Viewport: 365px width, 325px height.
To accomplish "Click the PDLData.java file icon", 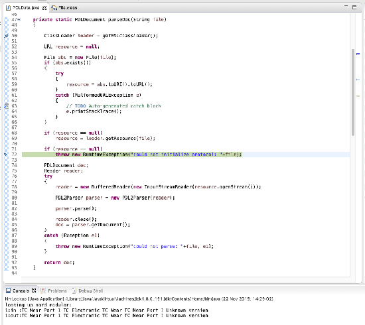I will click(8, 8).
